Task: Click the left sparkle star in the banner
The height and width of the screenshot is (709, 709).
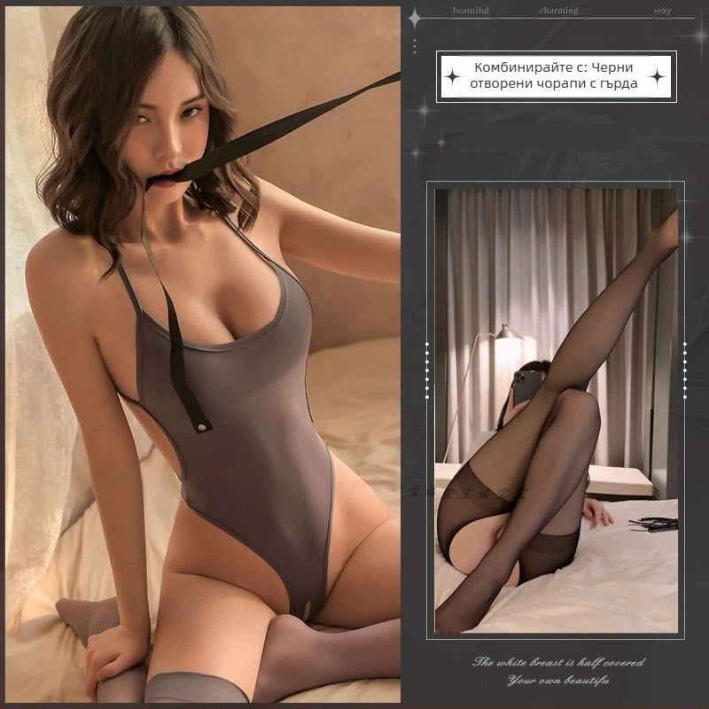Action: click(x=453, y=77)
